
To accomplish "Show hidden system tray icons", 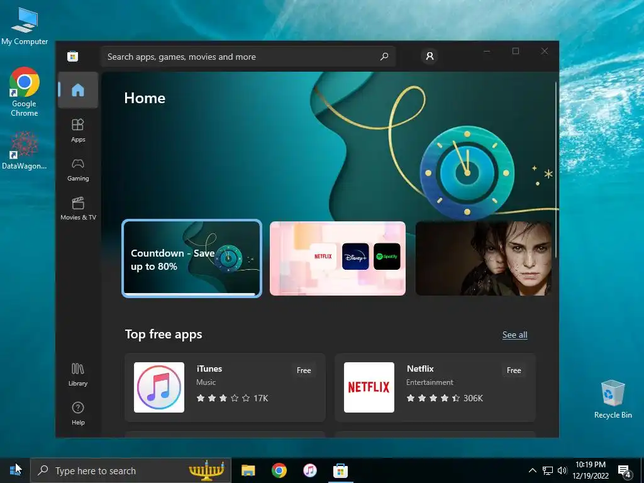I will click(532, 470).
